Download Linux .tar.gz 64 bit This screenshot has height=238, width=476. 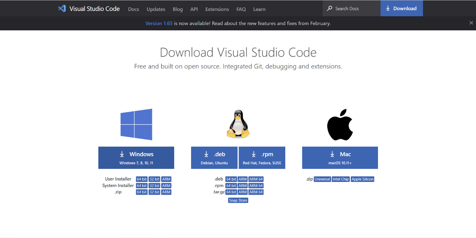point(231,192)
